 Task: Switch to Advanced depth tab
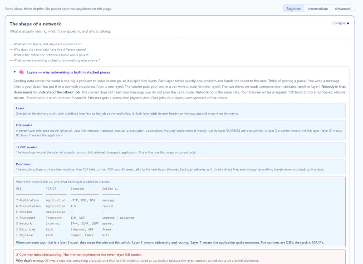click(x=343, y=9)
